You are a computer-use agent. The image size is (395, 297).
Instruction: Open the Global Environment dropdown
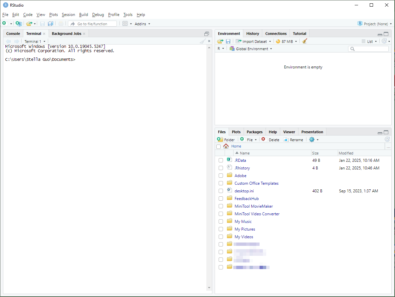(251, 49)
